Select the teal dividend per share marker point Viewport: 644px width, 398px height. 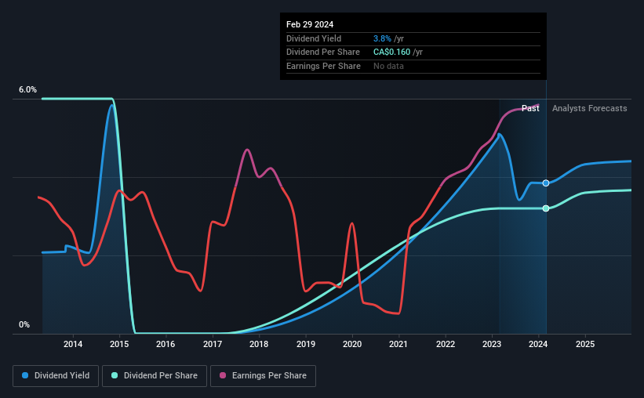pos(546,208)
